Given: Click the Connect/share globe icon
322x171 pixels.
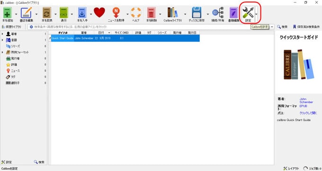Looking at the screenshot, I should point(218,13).
